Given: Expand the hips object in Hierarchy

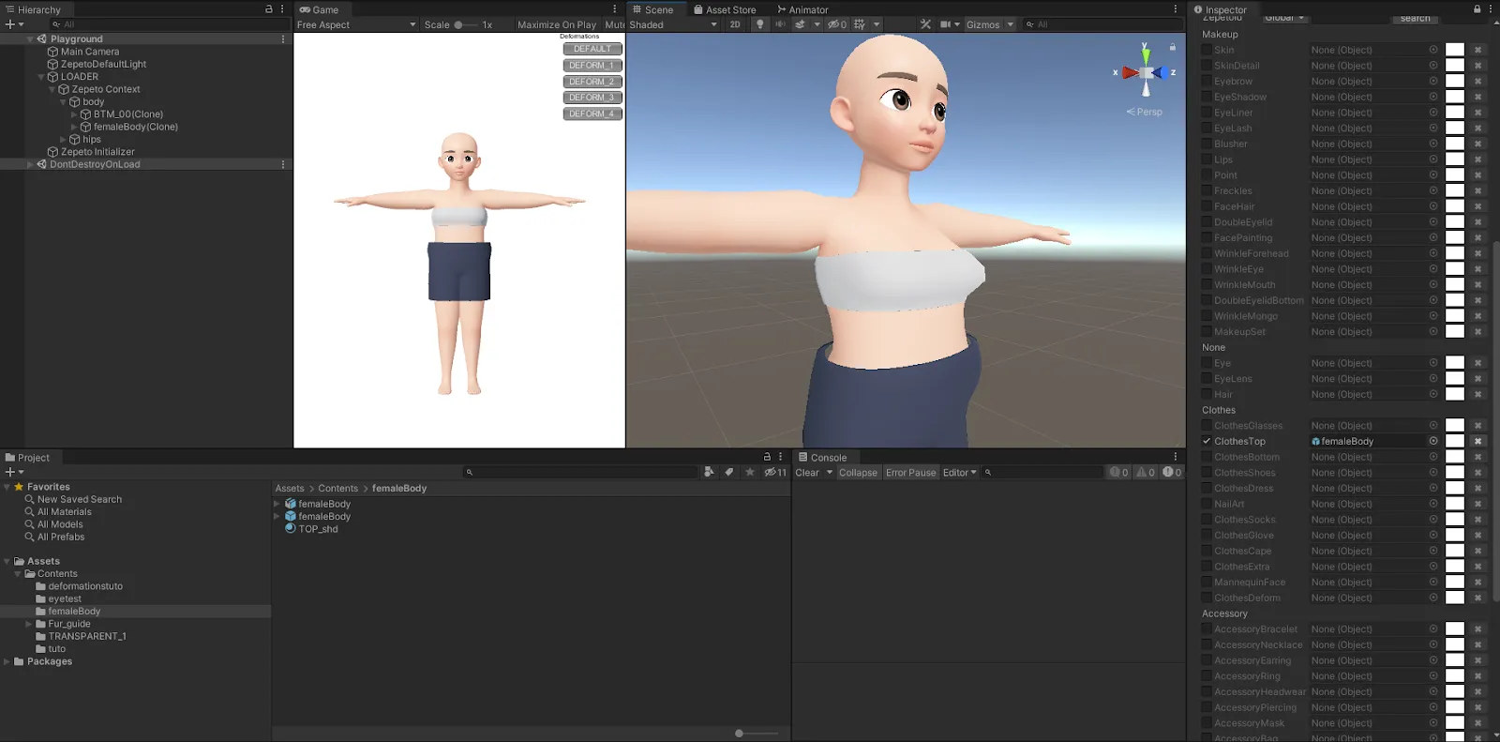Looking at the screenshot, I should click(64, 139).
